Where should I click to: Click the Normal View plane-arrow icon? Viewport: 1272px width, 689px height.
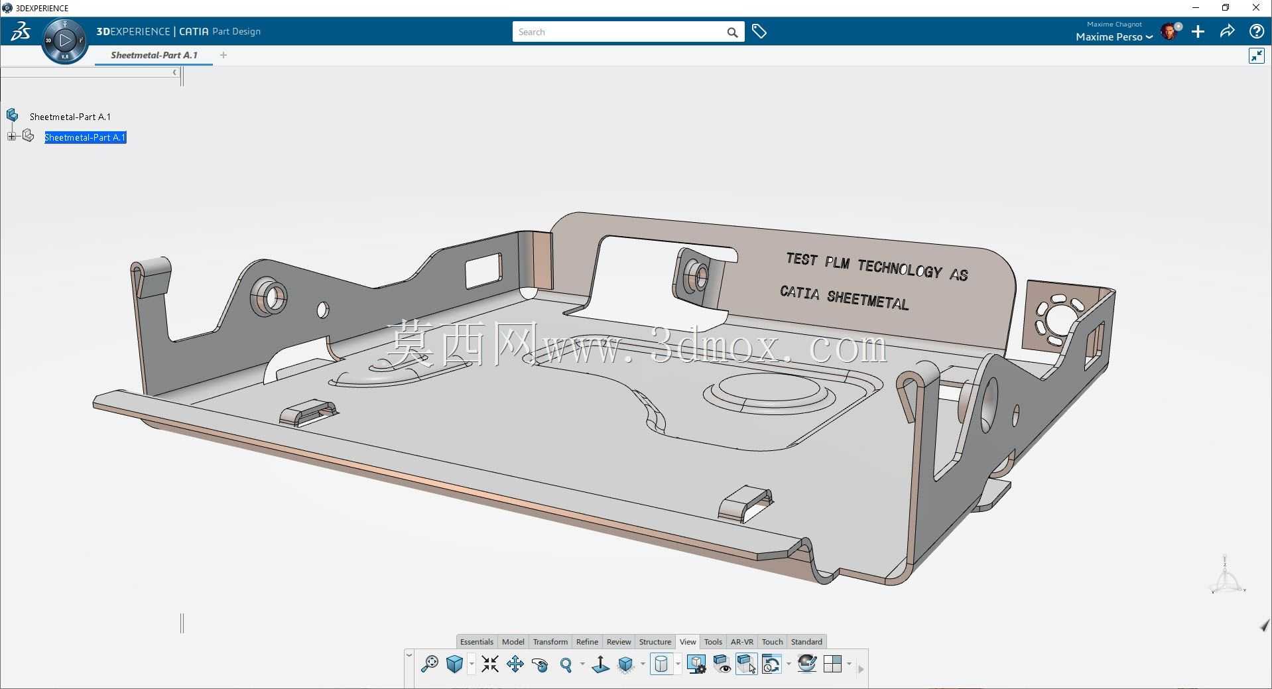tap(601, 664)
